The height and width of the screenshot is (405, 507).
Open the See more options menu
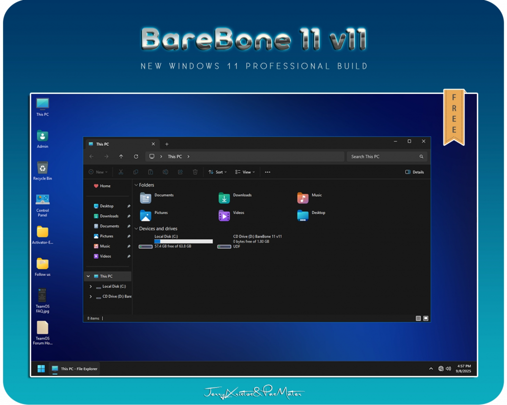click(x=267, y=172)
